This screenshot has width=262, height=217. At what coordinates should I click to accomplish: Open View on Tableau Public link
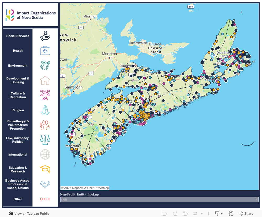point(29,214)
